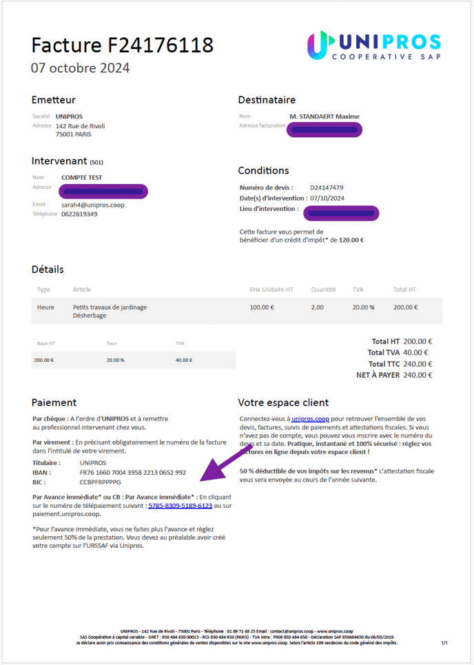Select the email sarah4@unipros.coop
The height and width of the screenshot is (665, 474).
[93, 205]
